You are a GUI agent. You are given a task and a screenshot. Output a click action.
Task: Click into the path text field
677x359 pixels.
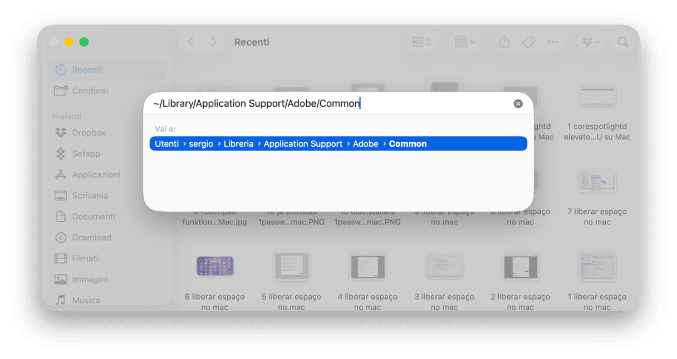click(x=331, y=103)
